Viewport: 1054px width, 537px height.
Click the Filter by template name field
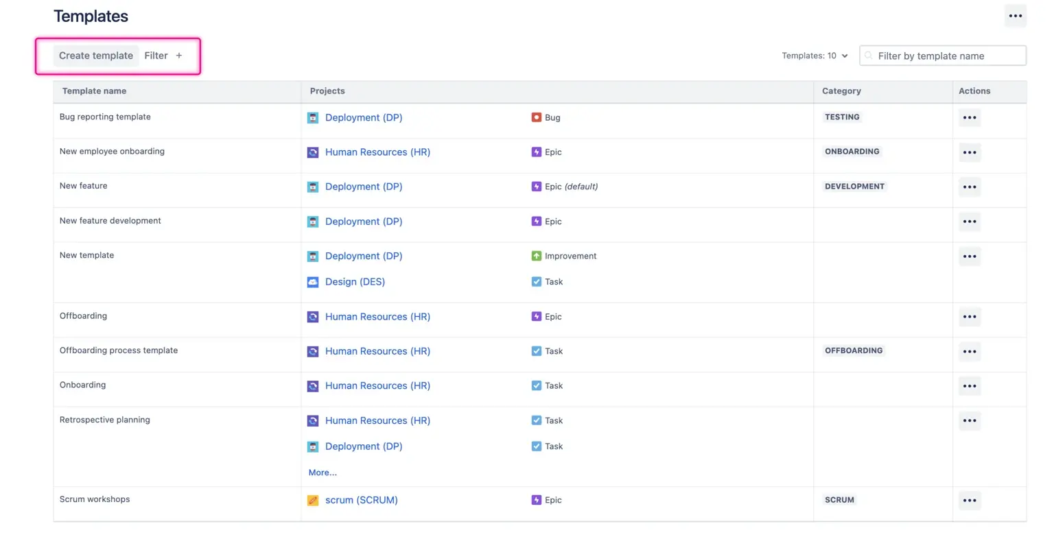(x=948, y=56)
